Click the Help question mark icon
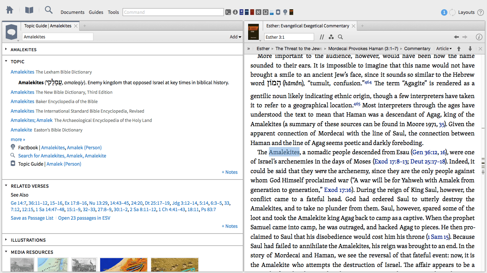This screenshot has width=487, height=273. (x=481, y=12)
